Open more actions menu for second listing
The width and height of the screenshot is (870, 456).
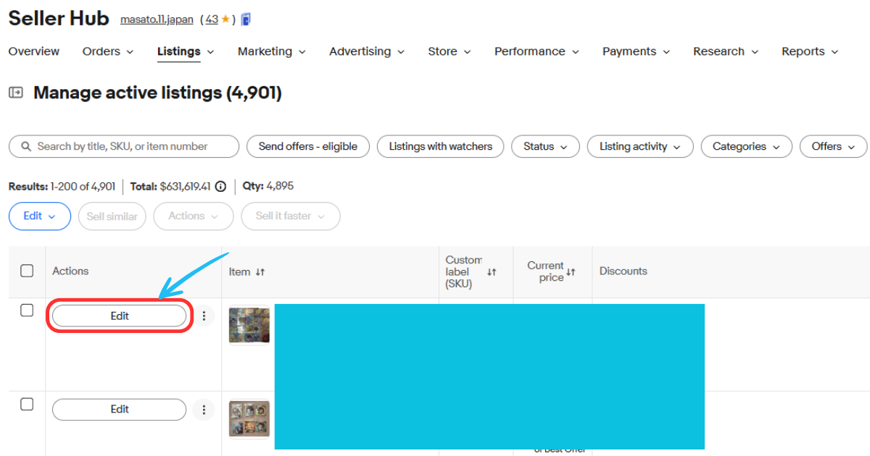click(204, 410)
